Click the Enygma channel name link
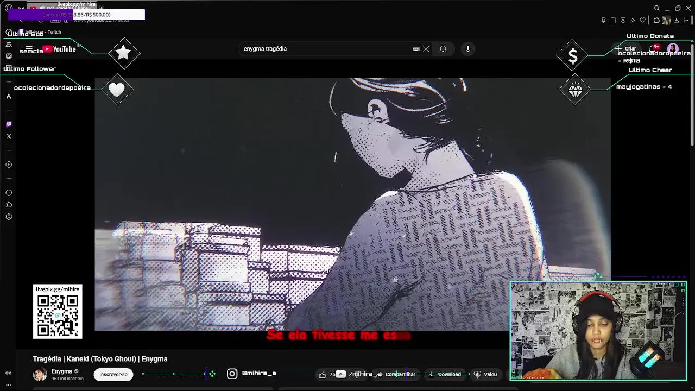The image size is (695, 391). [x=62, y=371]
